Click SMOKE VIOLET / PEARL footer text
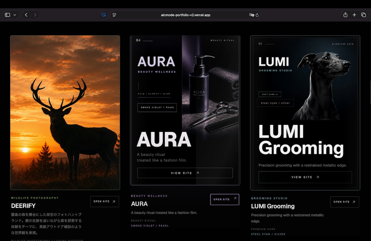The width and height of the screenshot is (371, 241). click(150, 226)
